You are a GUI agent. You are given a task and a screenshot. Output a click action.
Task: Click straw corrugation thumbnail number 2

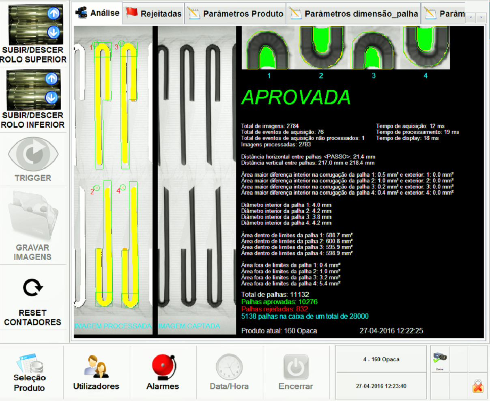320,47
